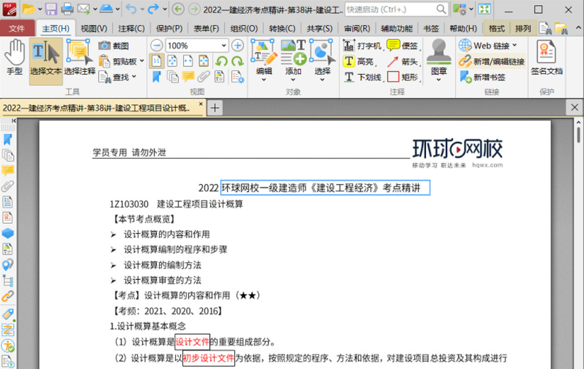Open the Comments pane from the left sidebar

pos(8,171)
